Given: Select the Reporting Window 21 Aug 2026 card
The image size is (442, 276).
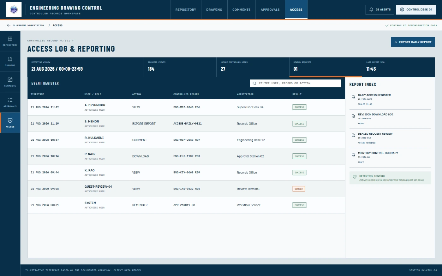Looking at the screenshot, I should click(86, 67).
